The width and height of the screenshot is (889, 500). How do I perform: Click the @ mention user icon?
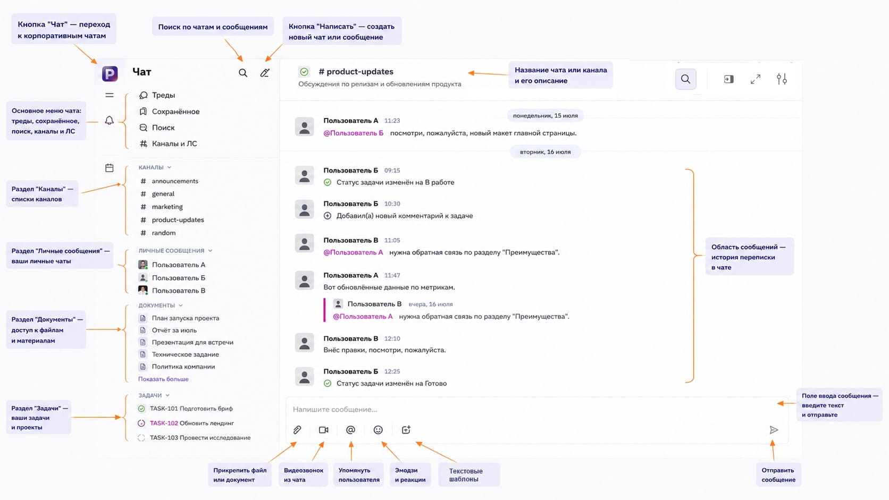click(x=350, y=430)
